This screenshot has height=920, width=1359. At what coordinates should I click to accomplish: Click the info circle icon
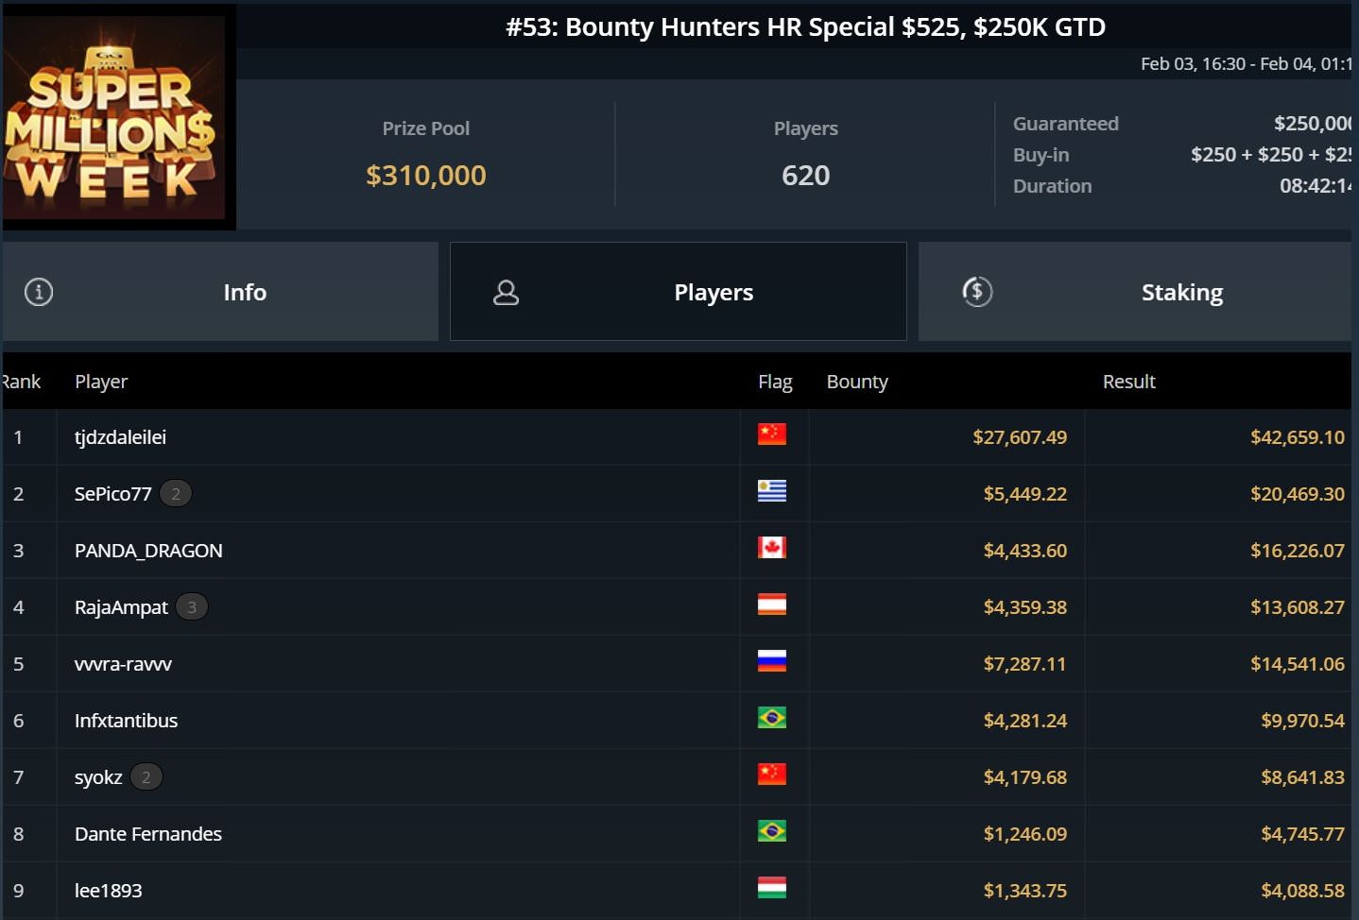click(x=39, y=292)
